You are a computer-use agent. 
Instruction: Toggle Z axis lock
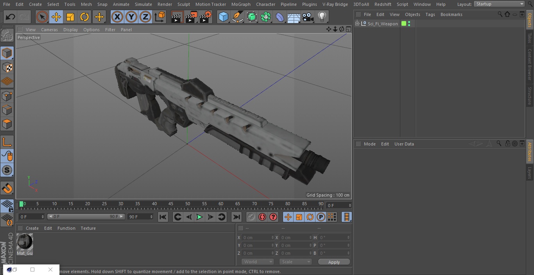[145, 17]
